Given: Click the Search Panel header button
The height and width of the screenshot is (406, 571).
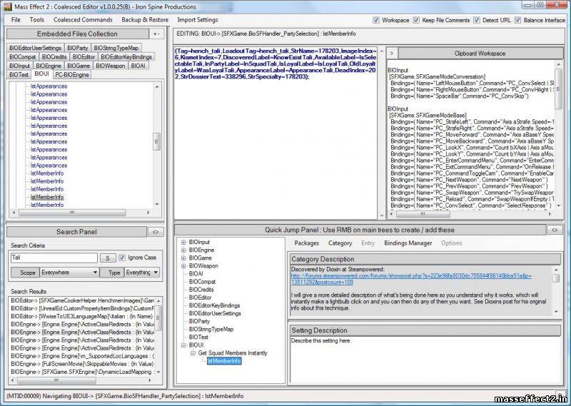Looking at the screenshot, I should coord(77,232).
